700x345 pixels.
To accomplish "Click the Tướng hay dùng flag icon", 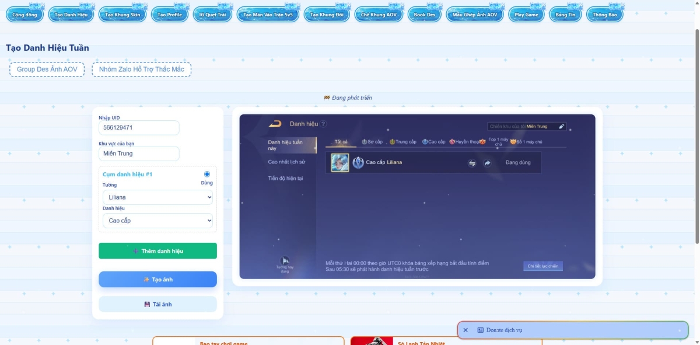I will click(x=285, y=260).
